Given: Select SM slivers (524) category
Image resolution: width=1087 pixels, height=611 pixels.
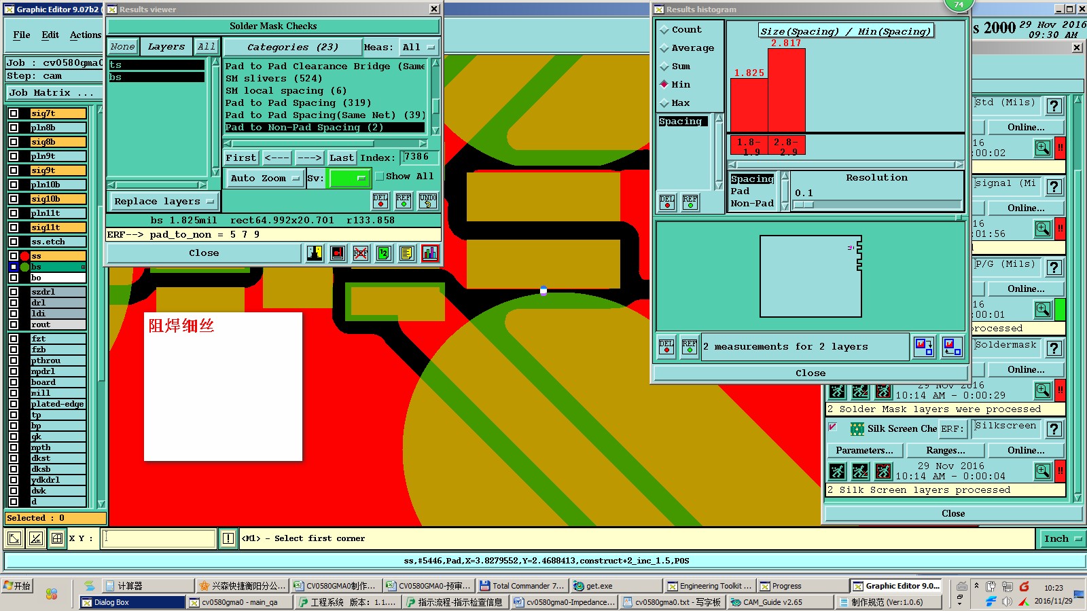Looking at the screenshot, I should 274,79.
